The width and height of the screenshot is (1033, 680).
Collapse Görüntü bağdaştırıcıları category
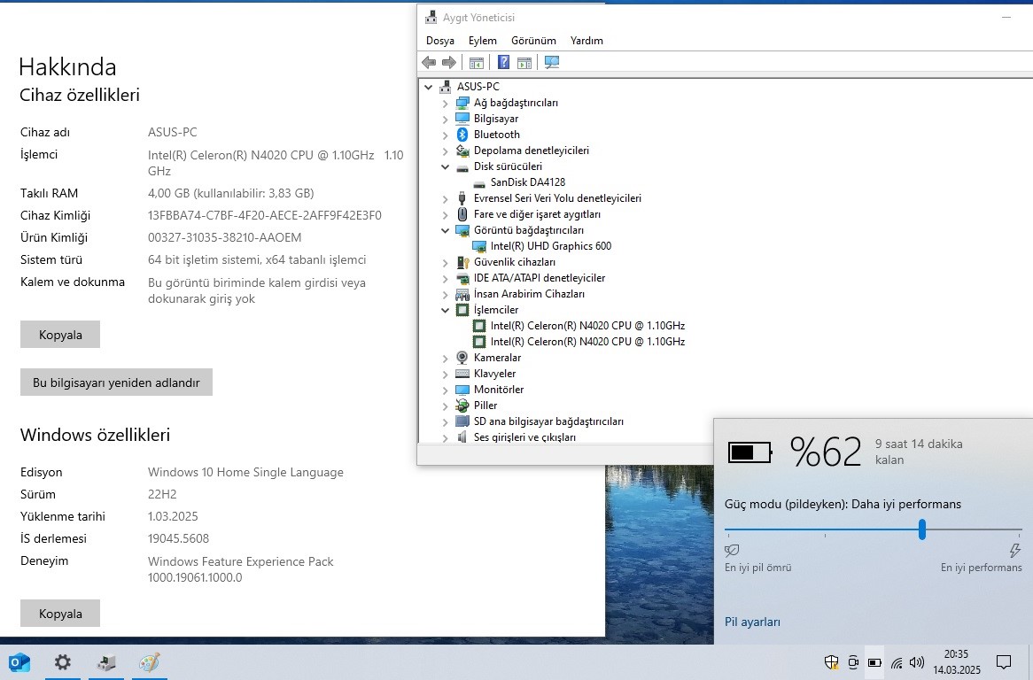(x=446, y=230)
